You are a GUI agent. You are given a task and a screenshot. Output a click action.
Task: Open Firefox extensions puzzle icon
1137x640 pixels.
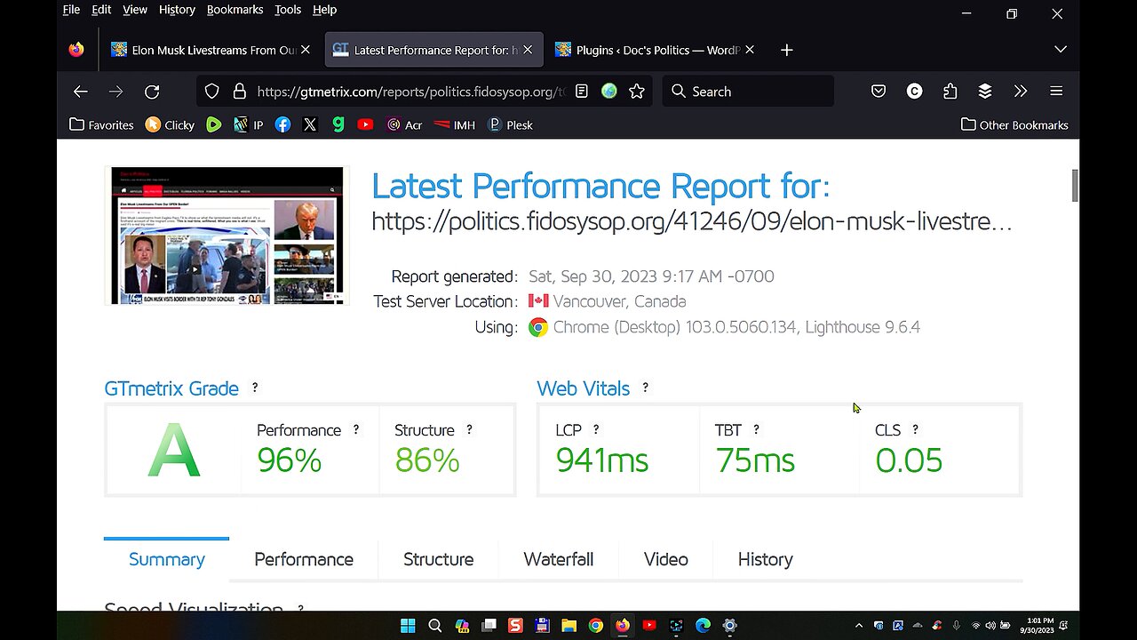click(950, 92)
